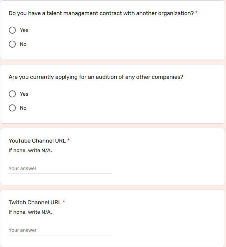This screenshot has width=226, height=247.
Task: Choose No radio for audition at other companies
Action: pyautogui.click(x=12, y=108)
